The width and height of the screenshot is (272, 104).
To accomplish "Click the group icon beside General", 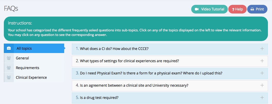I will (9, 58).
